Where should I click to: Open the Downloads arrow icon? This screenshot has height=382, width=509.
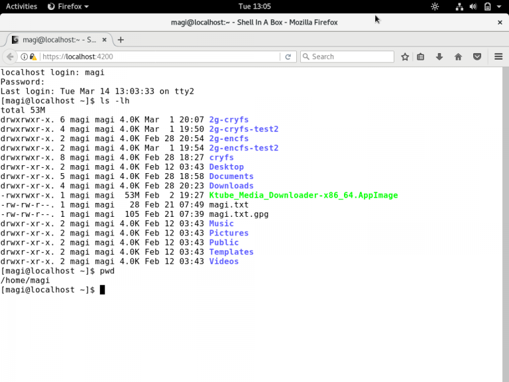coord(439,57)
